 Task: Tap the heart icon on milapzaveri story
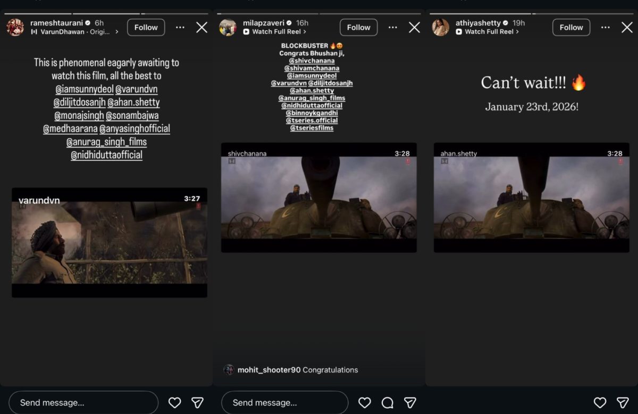(364, 403)
